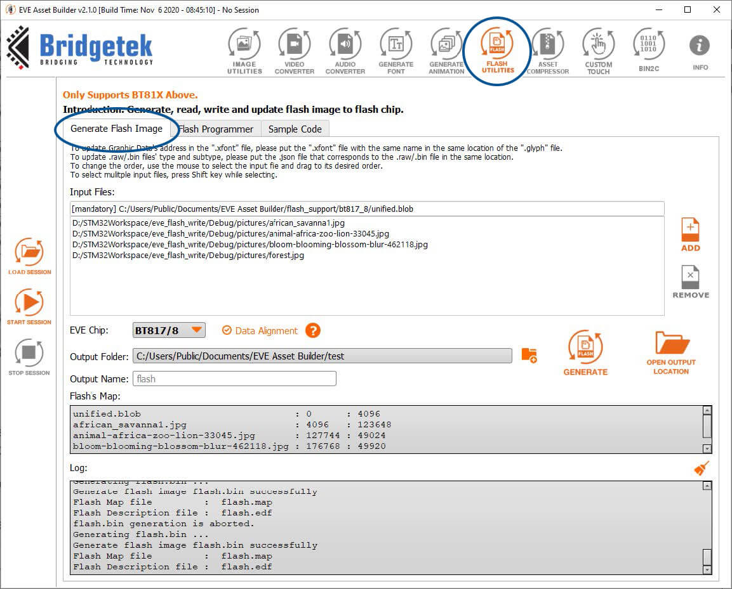Switch to Sample Code tab

[295, 129]
